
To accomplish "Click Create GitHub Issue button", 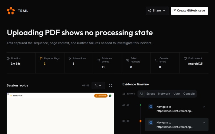I will pyautogui.click(x=189, y=11).
